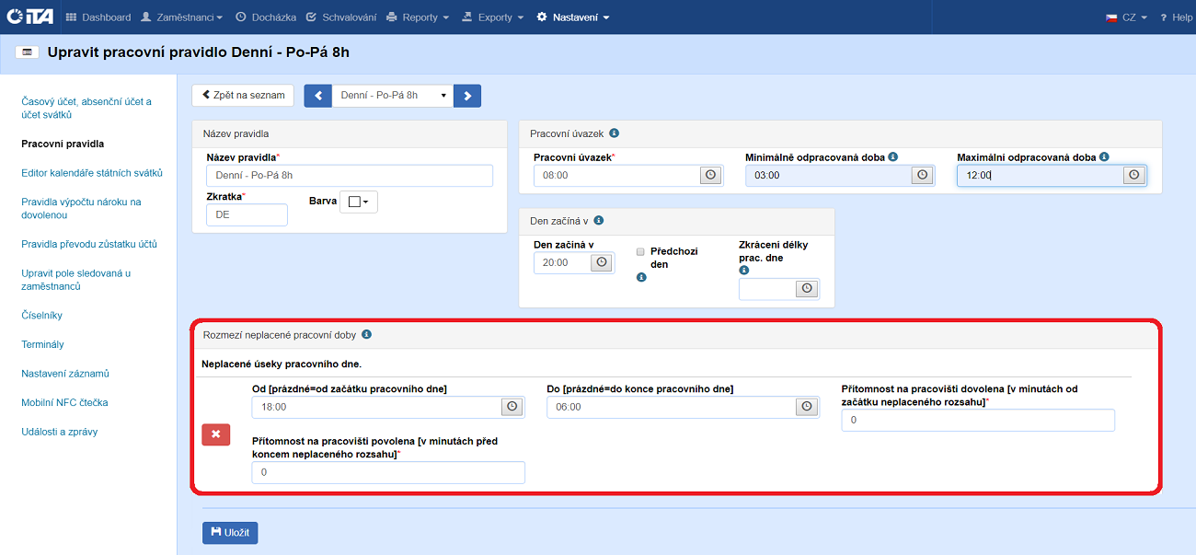Open time picker for Zkrácení délky prac. dne
Screen dimensions: 1196x555
click(807, 289)
